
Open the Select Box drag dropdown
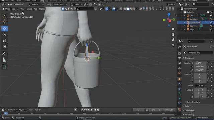[60, 4]
